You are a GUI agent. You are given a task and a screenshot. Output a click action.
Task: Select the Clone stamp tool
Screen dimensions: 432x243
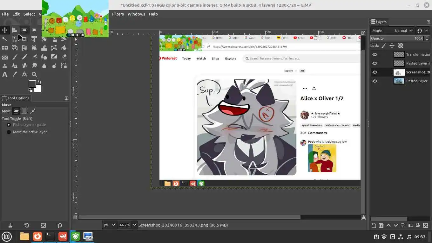pyautogui.click(x=5, y=66)
